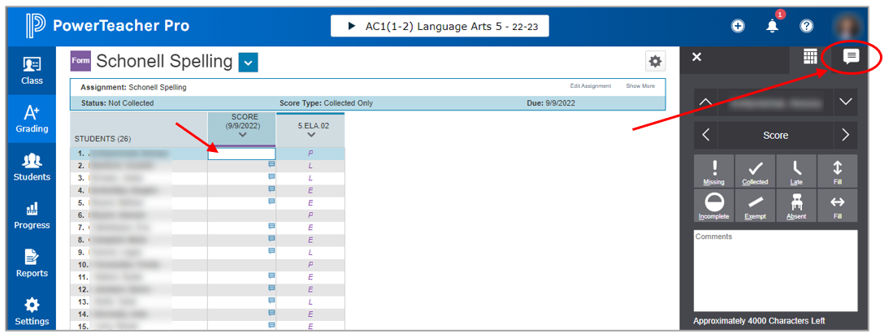Viewport: 893px width, 334px height.
Task: Mark score as Exempt
Action: coord(755,206)
